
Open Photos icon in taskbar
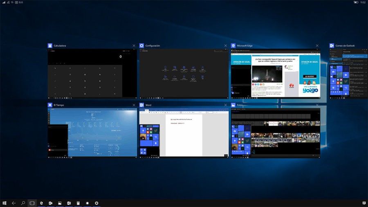tap(60, 203)
